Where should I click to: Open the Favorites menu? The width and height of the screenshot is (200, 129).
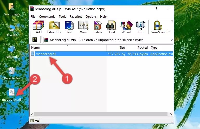[x=76, y=17]
